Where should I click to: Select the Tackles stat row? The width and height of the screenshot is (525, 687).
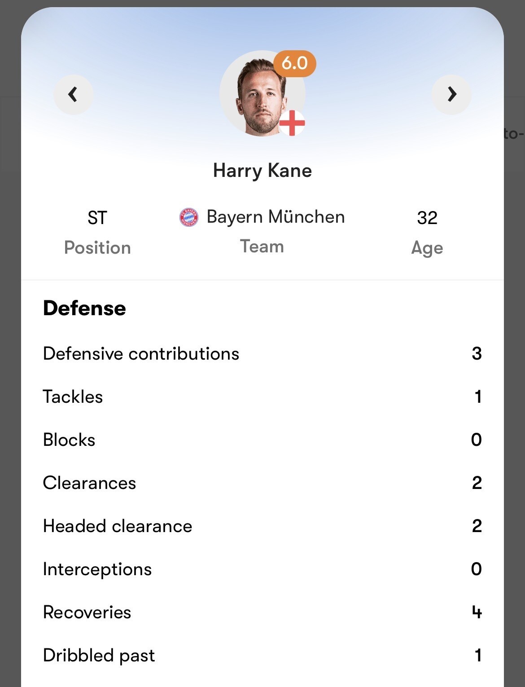pos(262,397)
